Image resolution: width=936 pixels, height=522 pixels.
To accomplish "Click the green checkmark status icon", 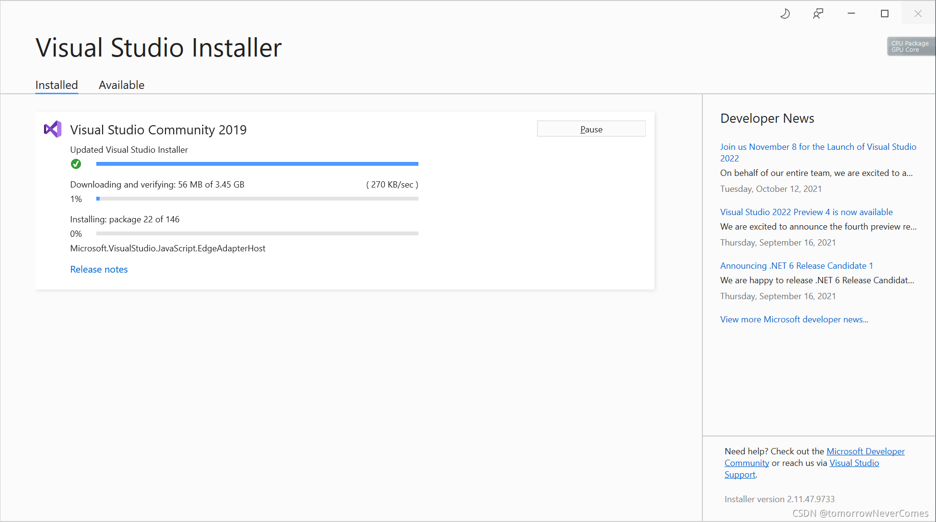I will (x=76, y=164).
